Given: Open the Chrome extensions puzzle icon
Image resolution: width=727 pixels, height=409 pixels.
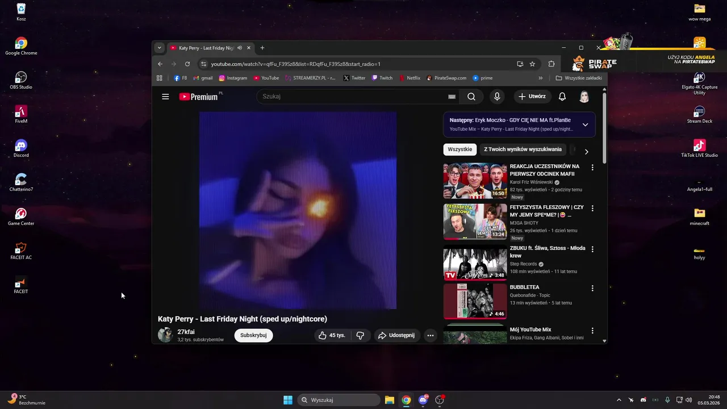Looking at the screenshot, I should [x=551, y=64].
